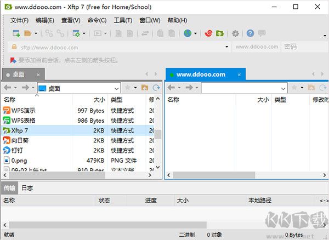Click remote pane favorites star icon
The height and width of the screenshot is (240, 329).
pos(294,88)
